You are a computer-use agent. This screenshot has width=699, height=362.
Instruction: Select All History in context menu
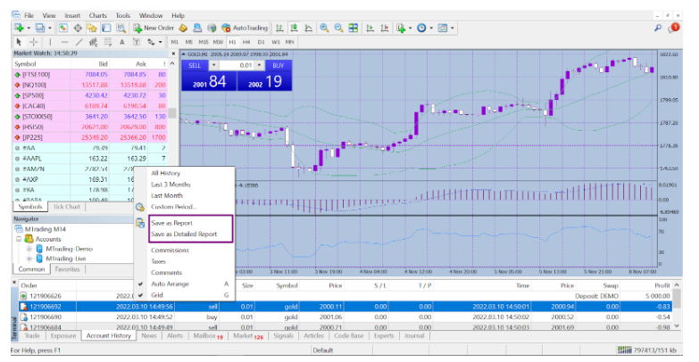tap(165, 173)
